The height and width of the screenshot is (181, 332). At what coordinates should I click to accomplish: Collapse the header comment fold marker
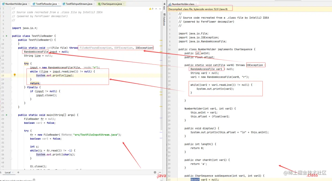tap(11, 9)
